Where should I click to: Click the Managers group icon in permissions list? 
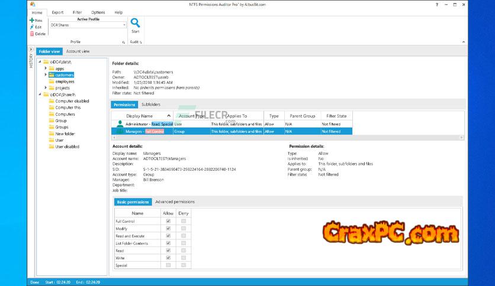120,131
